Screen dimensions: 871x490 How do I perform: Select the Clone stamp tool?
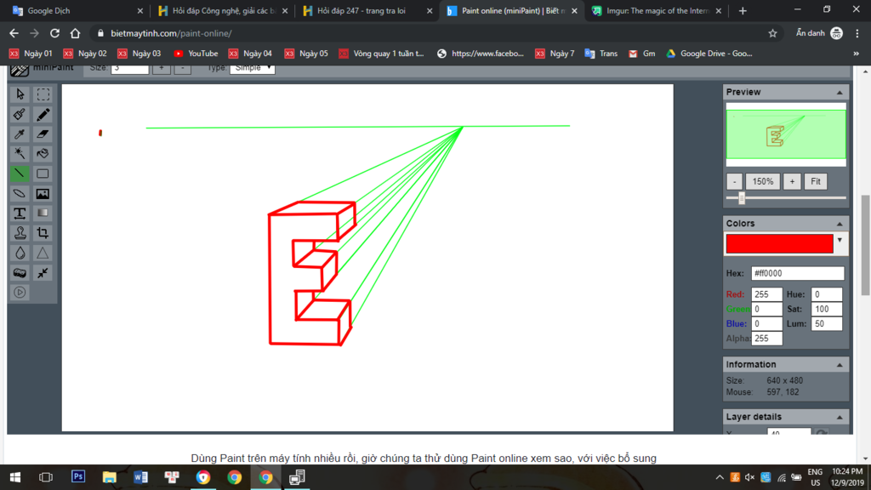20,233
